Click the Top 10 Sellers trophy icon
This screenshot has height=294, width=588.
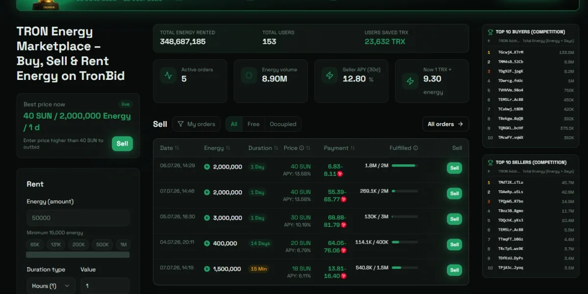point(490,162)
